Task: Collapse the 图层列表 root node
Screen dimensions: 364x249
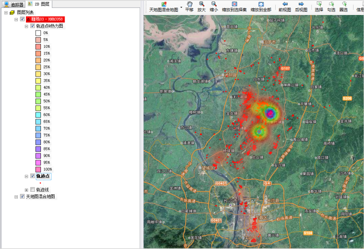Action: [6, 12]
